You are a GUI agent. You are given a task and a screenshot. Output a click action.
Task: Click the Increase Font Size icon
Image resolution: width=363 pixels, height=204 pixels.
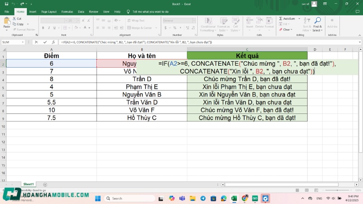tap(83, 20)
